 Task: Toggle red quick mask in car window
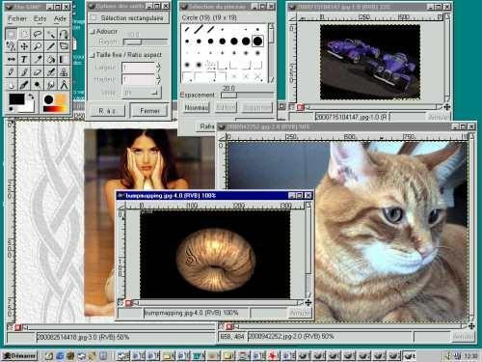(301, 107)
